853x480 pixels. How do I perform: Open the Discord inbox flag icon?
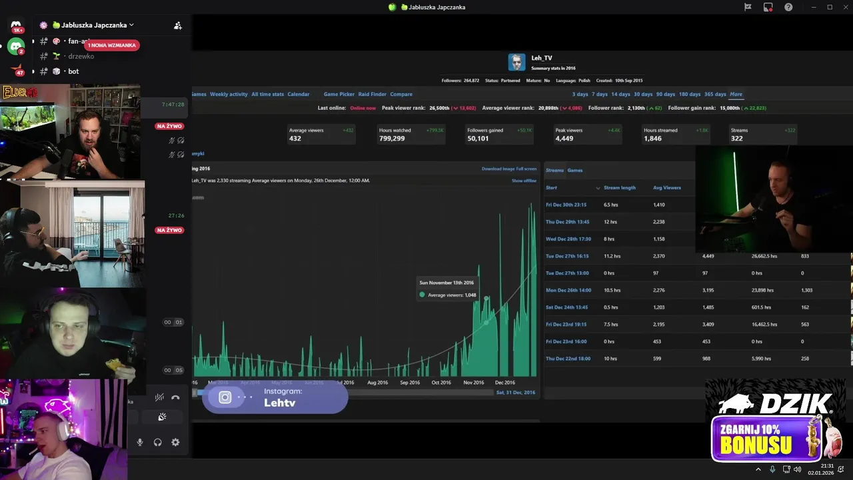click(748, 7)
